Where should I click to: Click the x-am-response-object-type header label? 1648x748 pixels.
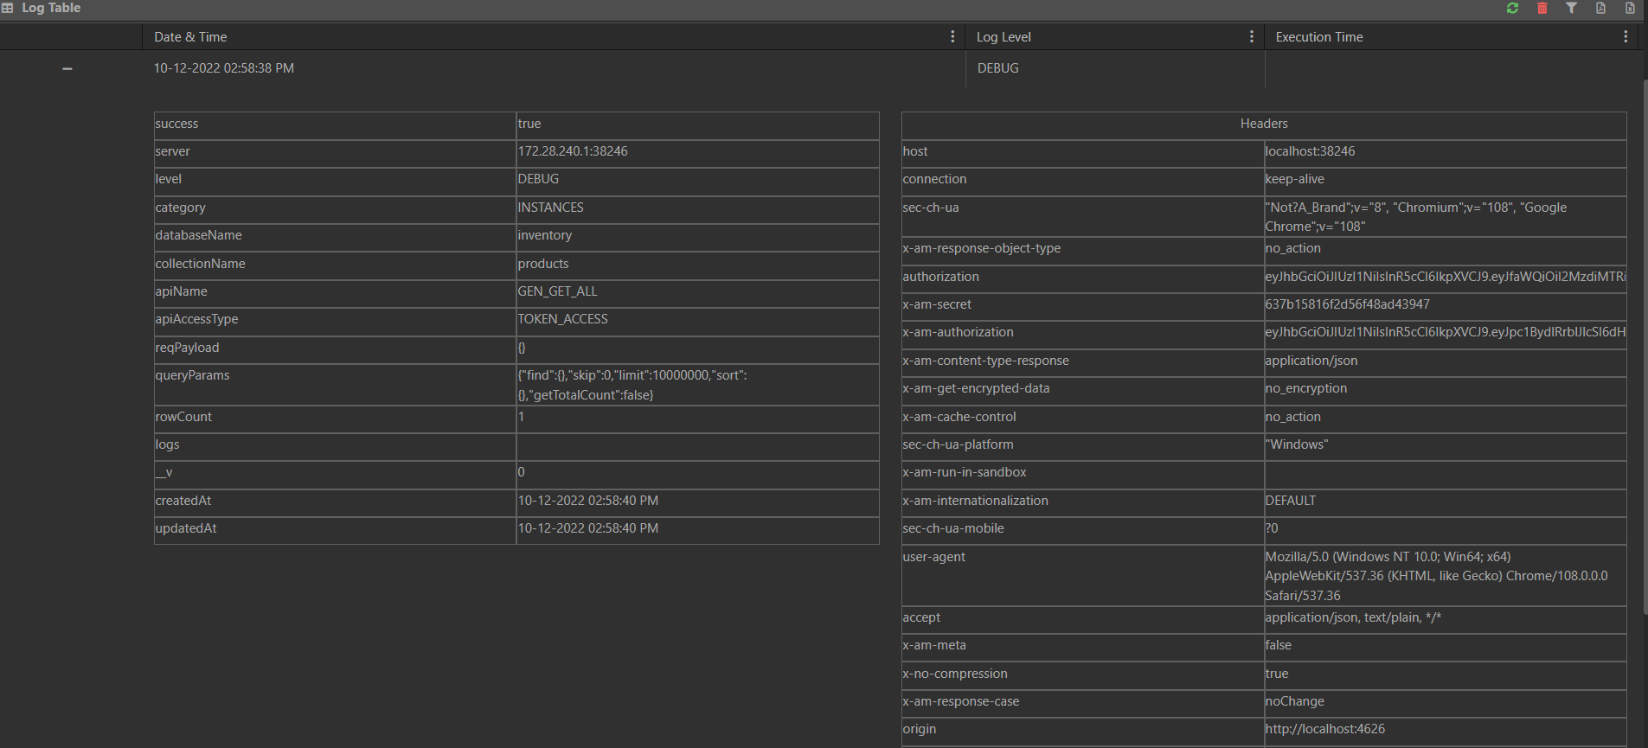pyautogui.click(x=982, y=248)
